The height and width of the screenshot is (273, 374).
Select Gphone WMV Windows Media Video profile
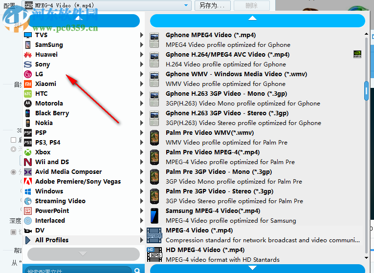[255, 79]
